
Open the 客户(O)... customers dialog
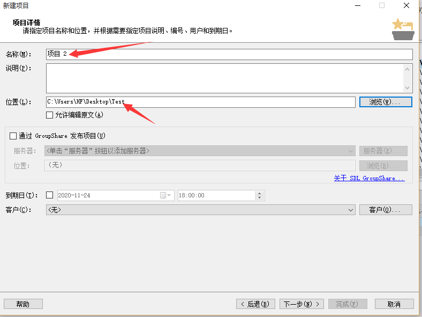(x=385, y=210)
